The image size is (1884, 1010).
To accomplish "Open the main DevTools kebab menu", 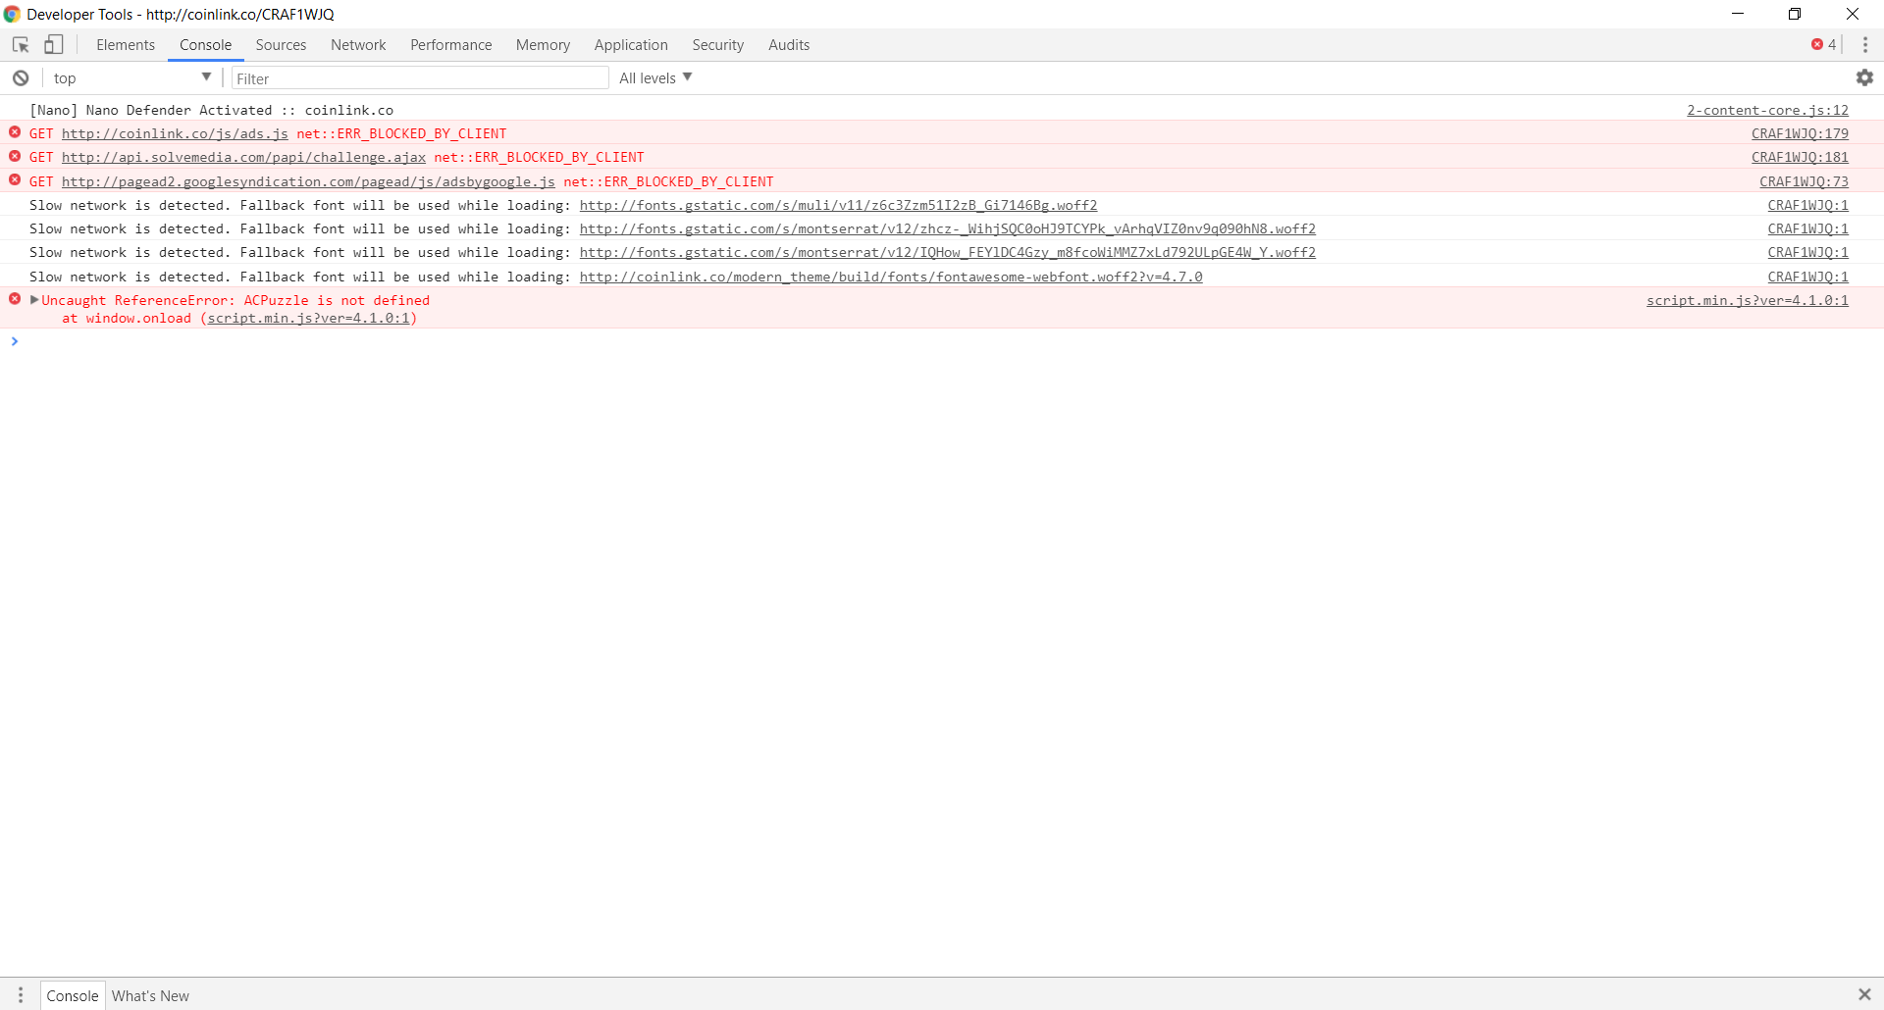I will (x=1865, y=44).
